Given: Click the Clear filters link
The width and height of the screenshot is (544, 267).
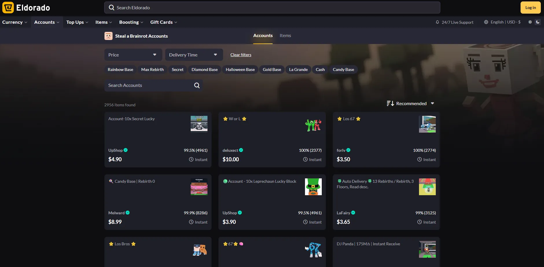Looking at the screenshot, I should click(241, 55).
